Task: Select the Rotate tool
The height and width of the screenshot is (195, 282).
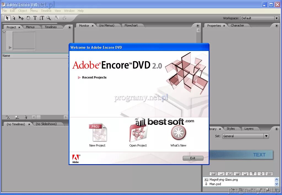Action: point(28,18)
